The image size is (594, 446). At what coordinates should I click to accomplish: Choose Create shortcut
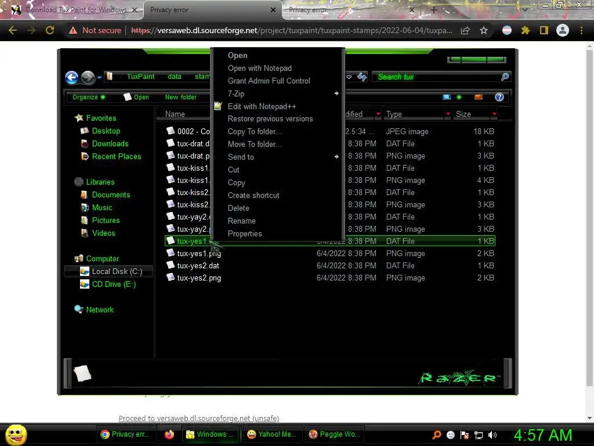253,195
